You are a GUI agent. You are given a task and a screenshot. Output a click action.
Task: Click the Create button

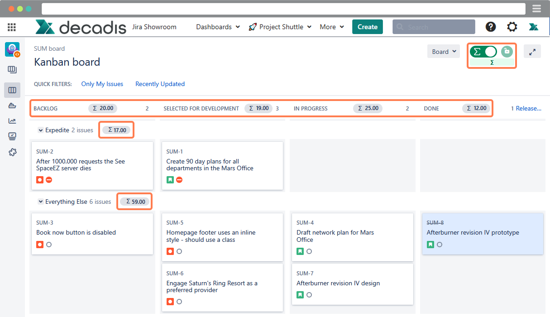coord(367,27)
